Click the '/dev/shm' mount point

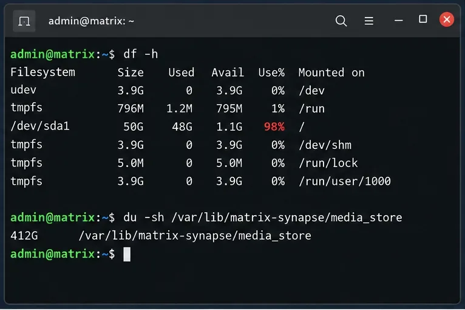coord(325,145)
